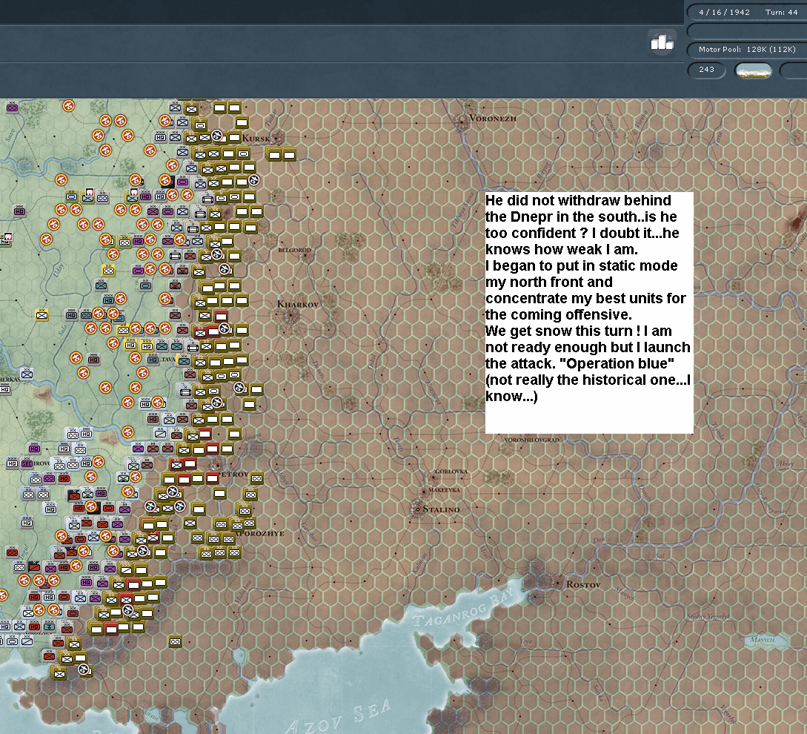Click the Molochna river label
The image size is (807, 734).
[243, 592]
